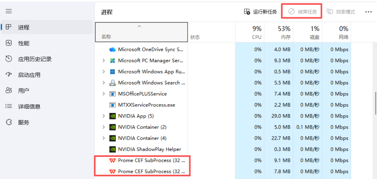Expand the Microsoft Windows Search row
Screen dimensions: 377x179
coord(104,83)
